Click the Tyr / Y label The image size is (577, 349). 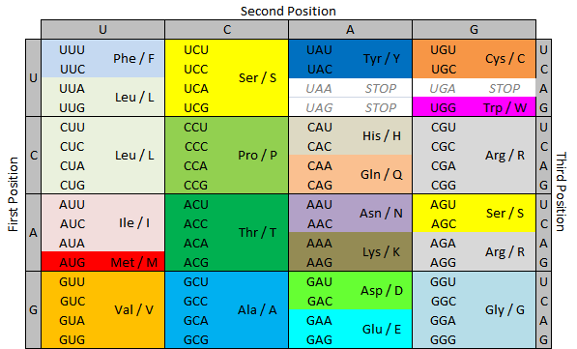[381, 59]
